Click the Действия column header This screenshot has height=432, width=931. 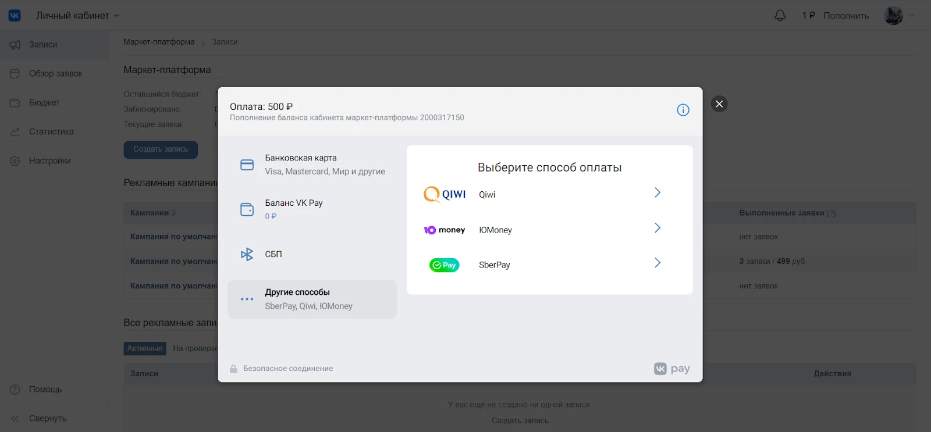point(833,373)
